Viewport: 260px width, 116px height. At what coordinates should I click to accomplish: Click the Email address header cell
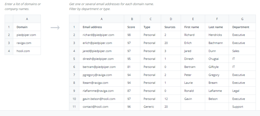click(x=102, y=27)
